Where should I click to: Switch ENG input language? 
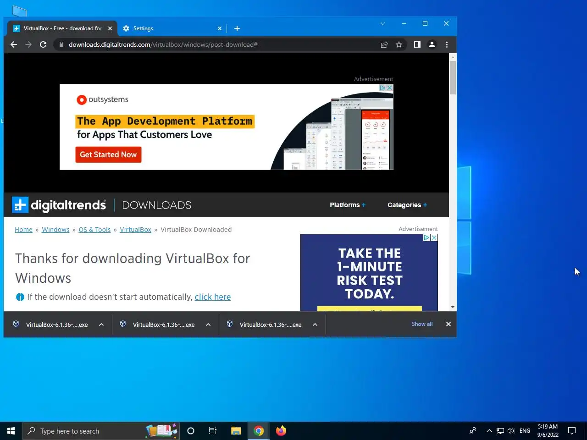point(525,431)
